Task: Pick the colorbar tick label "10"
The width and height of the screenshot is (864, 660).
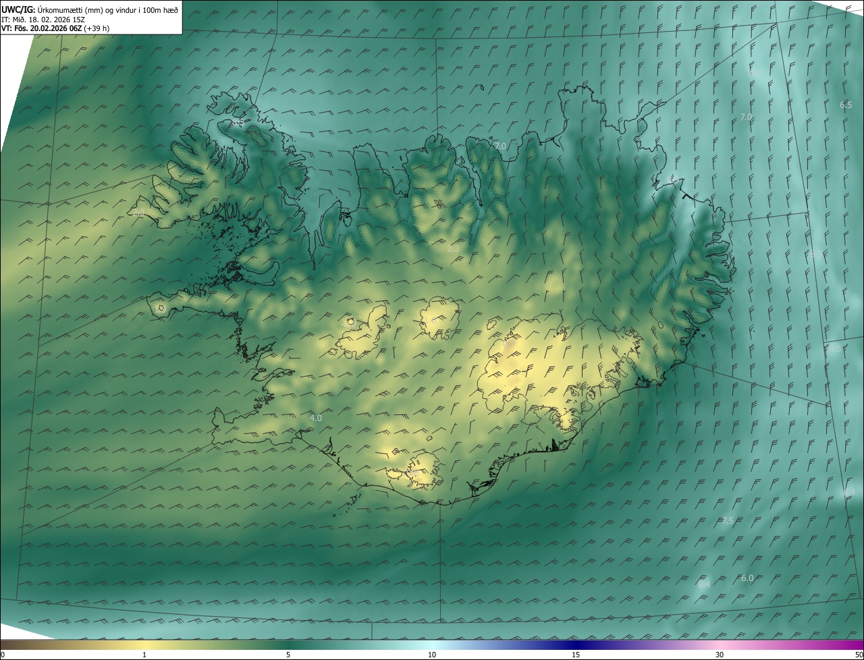Action: coord(432,655)
